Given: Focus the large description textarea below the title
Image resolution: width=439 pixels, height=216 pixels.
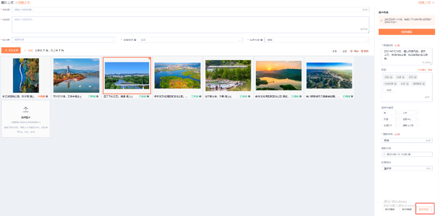Looking at the screenshot, I should tap(190, 25).
